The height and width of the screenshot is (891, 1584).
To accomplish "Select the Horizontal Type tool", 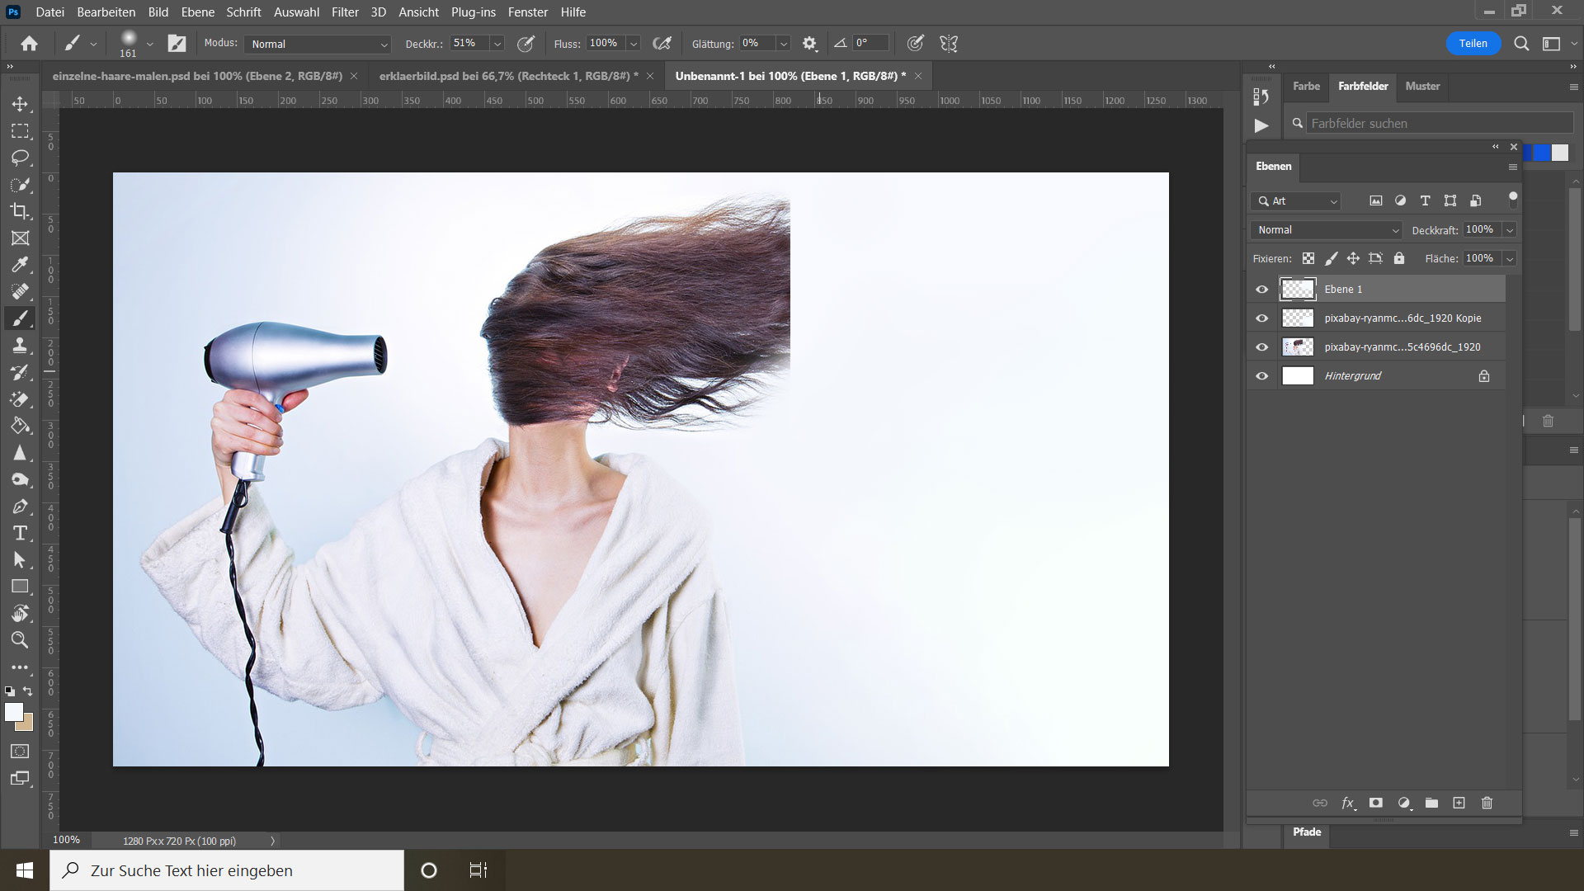I will 20,533.
